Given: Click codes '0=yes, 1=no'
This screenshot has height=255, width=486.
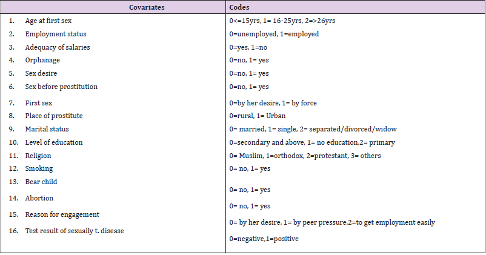Looking at the screenshot, I should pyautogui.click(x=248, y=47).
